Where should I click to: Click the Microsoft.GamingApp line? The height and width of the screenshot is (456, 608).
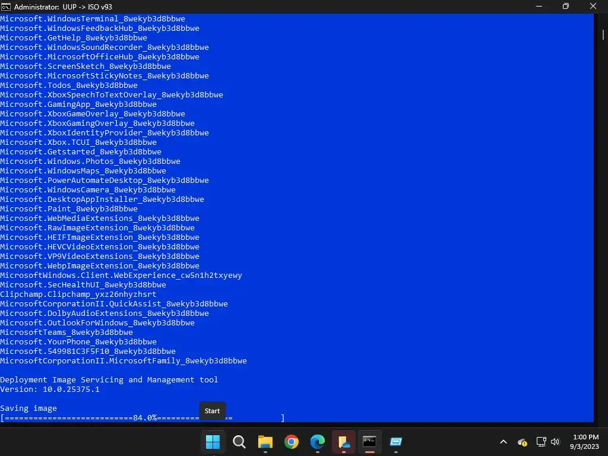[78, 104]
